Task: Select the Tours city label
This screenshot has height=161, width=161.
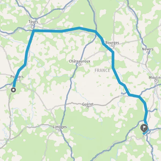Action: point(33,22)
